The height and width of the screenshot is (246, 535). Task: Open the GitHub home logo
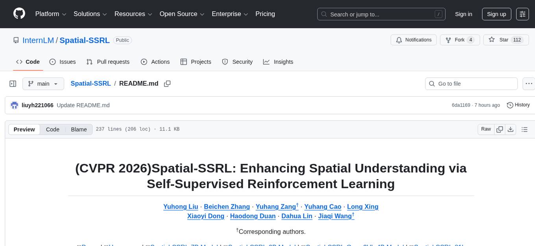coord(19,14)
